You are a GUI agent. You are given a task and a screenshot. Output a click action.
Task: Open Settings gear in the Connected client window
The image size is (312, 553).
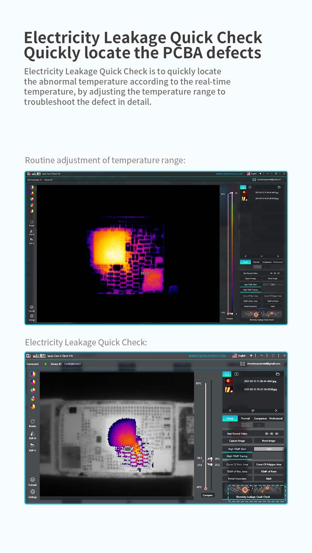tap(32, 492)
